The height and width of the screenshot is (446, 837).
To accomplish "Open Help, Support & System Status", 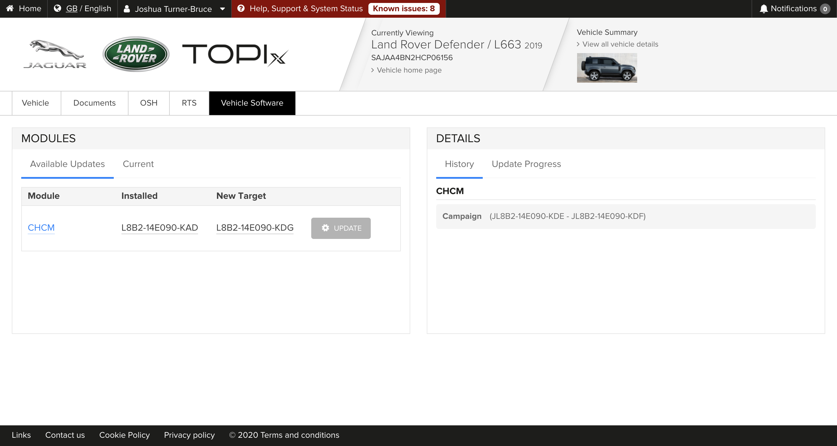I will (x=306, y=9).
